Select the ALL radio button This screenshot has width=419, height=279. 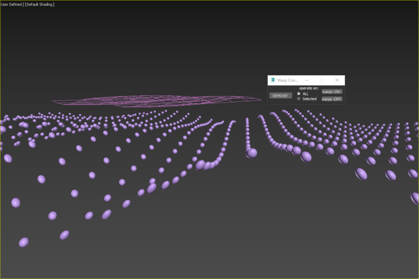pos(299,94)
